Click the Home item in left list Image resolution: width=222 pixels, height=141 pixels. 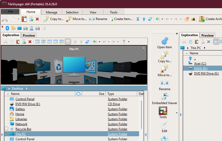(x=20, y=114)
